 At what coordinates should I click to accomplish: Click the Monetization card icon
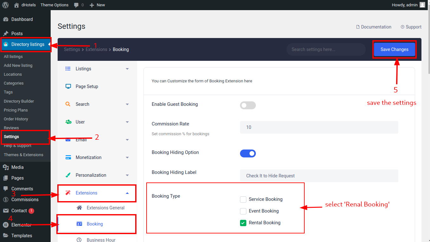pyautogui.click(x=68, y=157)
